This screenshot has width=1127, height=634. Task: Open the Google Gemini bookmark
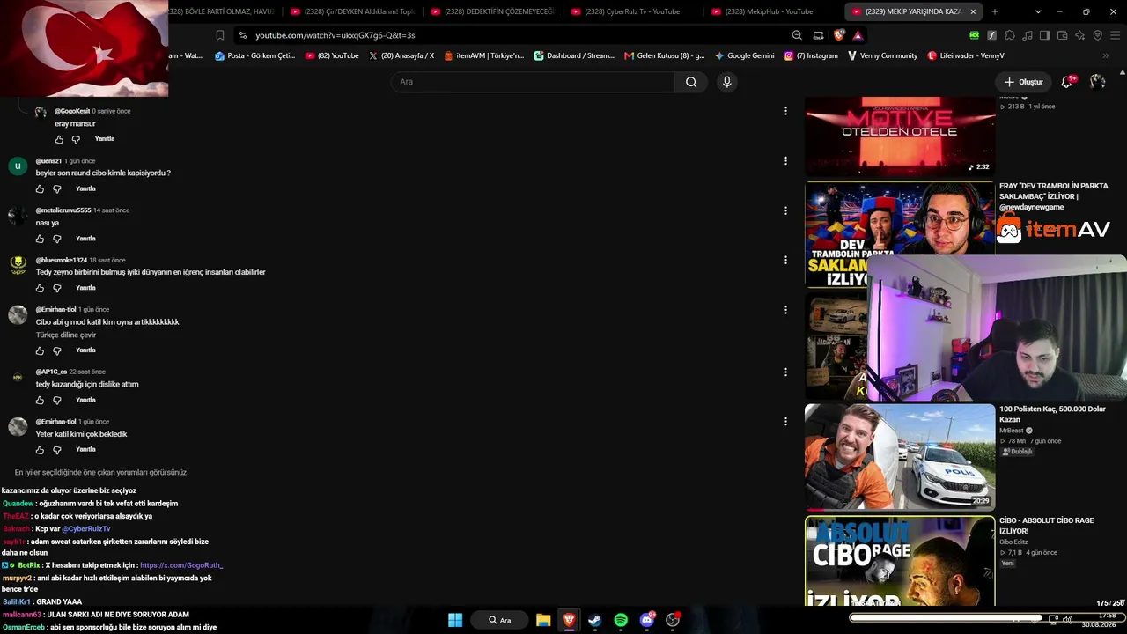pyautogui.click(x=745, y=55)
